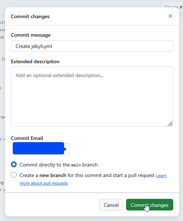The image size is (183, 221).
Task: Click the Commit Email label
Action: [x=27, y=138]
